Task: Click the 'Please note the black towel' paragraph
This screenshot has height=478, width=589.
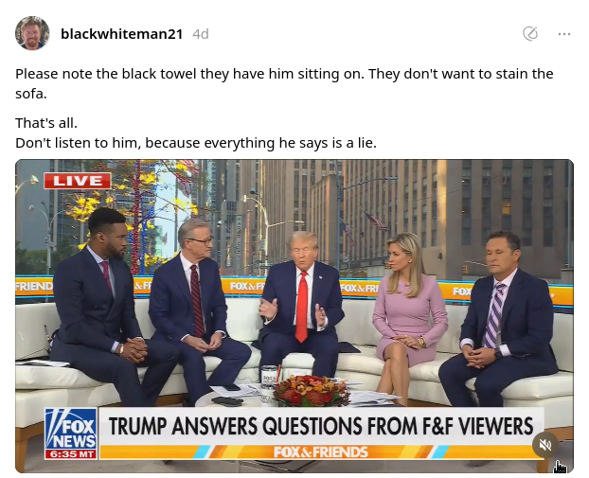Action: 284,83
